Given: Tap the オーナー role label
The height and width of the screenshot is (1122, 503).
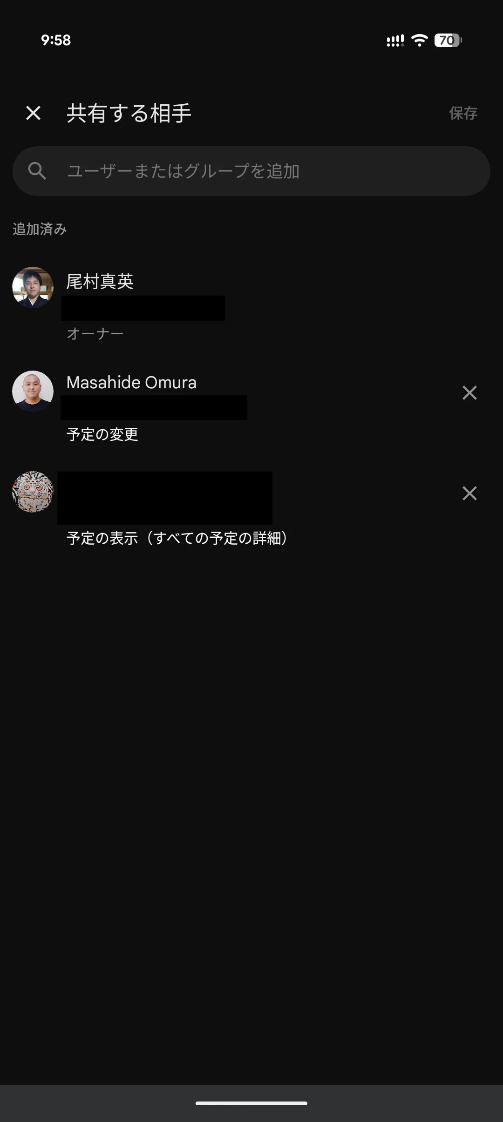Looking at the screenshot, I should (95, 333).
